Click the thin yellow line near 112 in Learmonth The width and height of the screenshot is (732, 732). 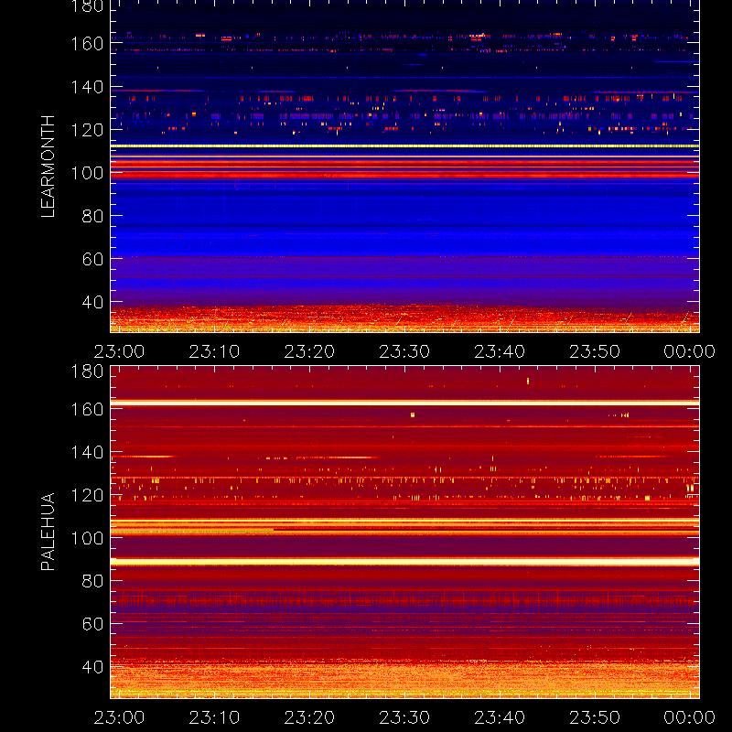pyautogui.click(x=404, y=146)
